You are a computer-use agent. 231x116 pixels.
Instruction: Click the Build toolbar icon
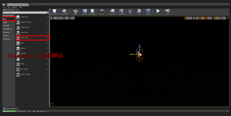coord(139,11)
